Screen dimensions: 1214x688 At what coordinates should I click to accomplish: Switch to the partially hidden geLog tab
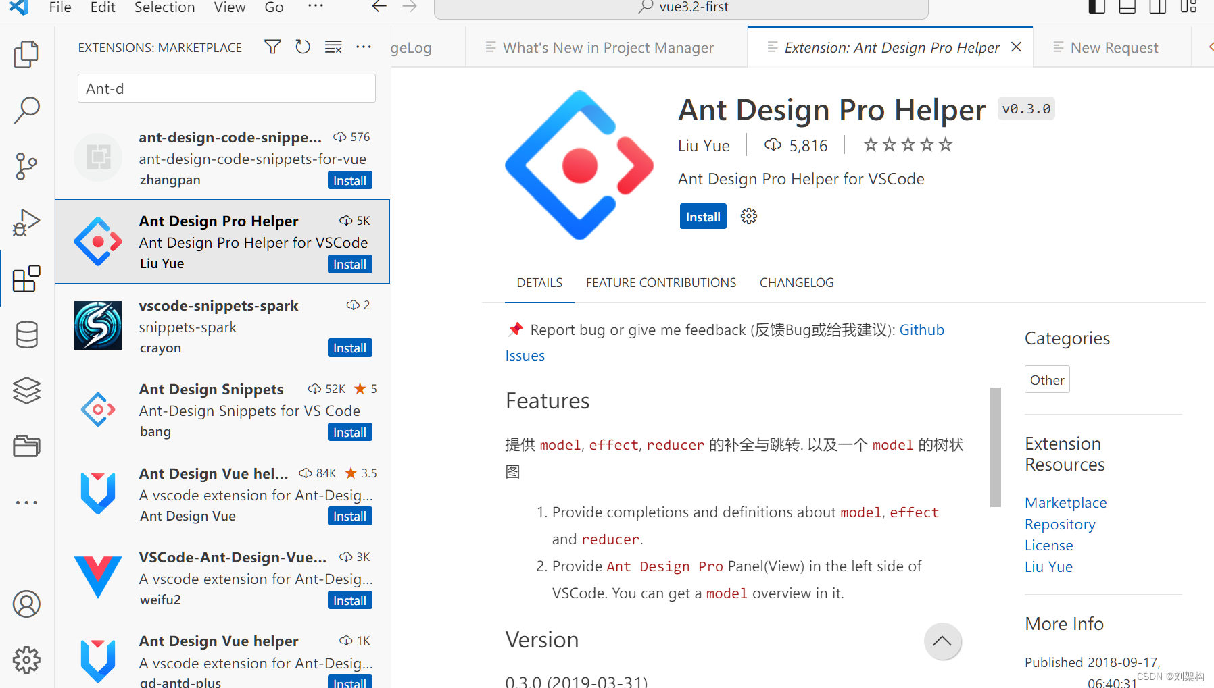427,47
